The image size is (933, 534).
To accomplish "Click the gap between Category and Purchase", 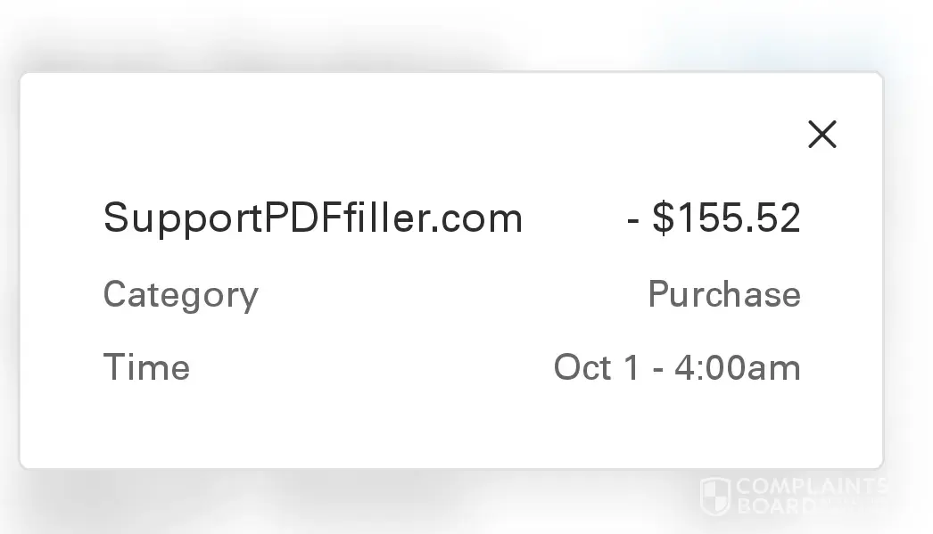I will (x=446, y=295).
